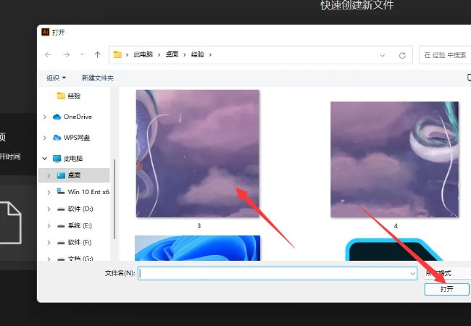The image size is (471, 326).
Task: Select 软件 (D:) drive
Action: tap(75, 209)
